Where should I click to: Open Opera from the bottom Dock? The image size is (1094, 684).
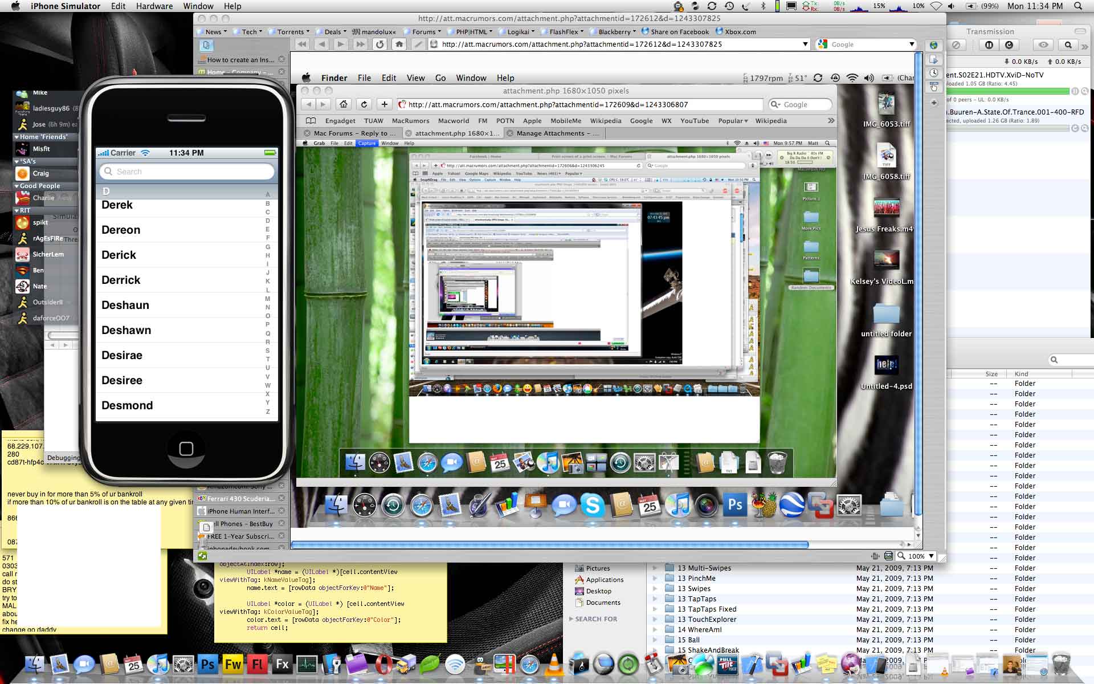point(382,664)
